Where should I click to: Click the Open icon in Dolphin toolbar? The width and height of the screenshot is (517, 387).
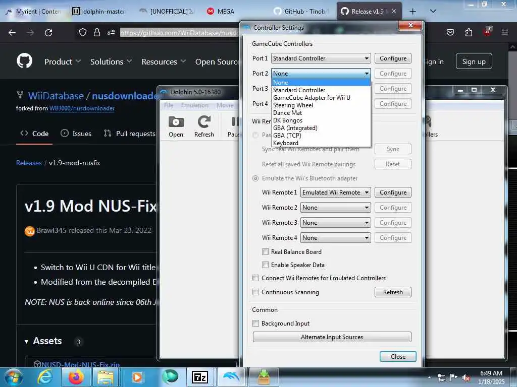tap(176, 126)
